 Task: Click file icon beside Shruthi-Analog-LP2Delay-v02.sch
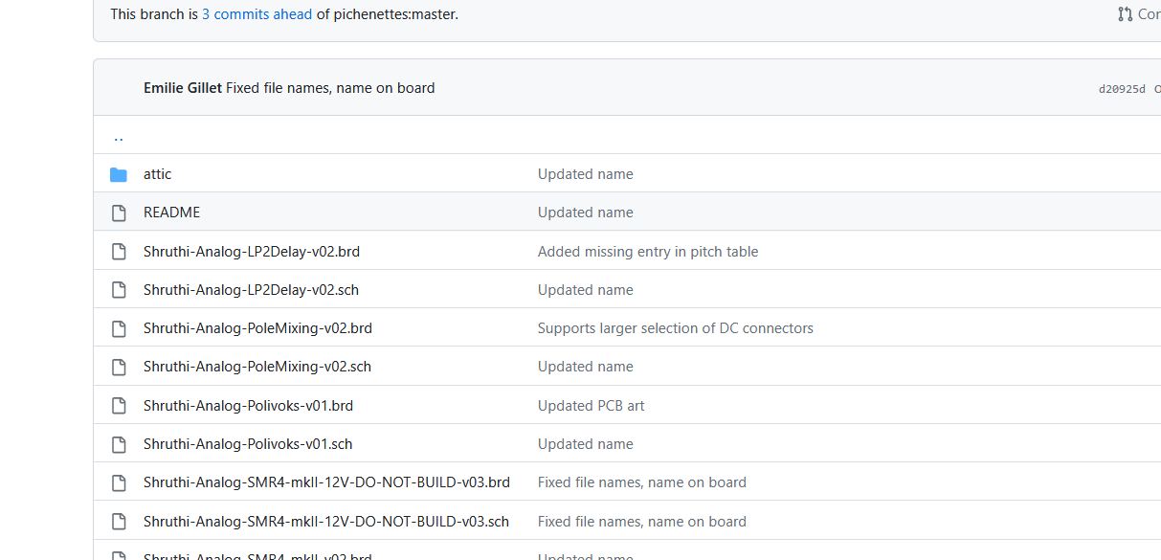pyautogui.click(x=119, y=290)
